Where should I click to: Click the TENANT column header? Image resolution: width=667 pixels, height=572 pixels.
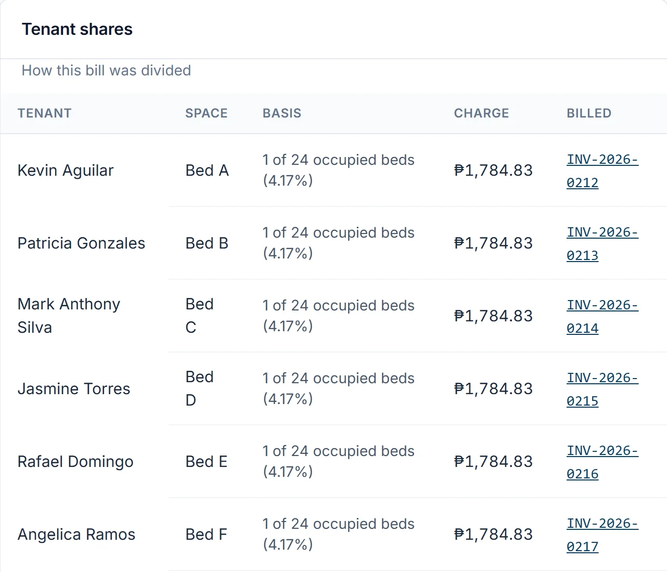tap(44, 113)
